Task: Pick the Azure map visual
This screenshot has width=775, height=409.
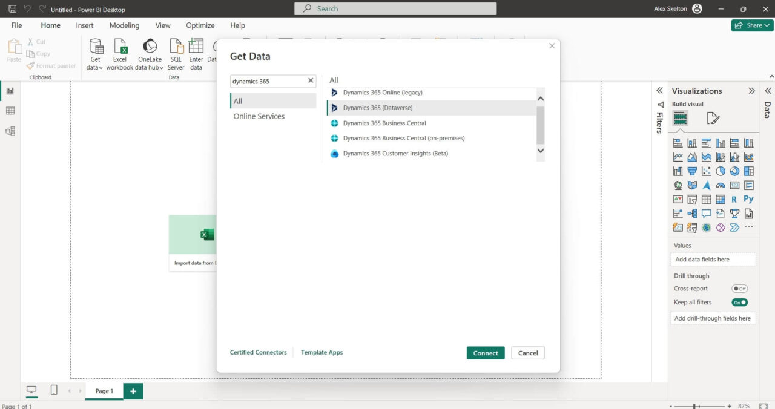Action: [x=707, y=185]
